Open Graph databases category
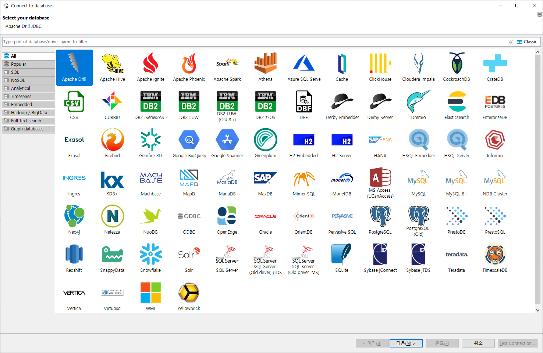 [29, 129]
